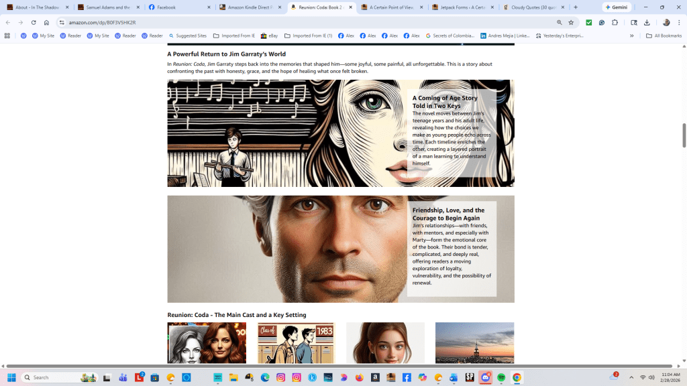Bookmark this page with the star icon
This screenshot has width=687, height=386.
(x=571, y=22)
